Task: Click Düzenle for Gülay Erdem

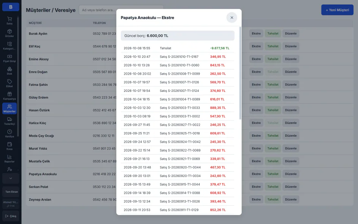Action: click(x=291, y=97)
